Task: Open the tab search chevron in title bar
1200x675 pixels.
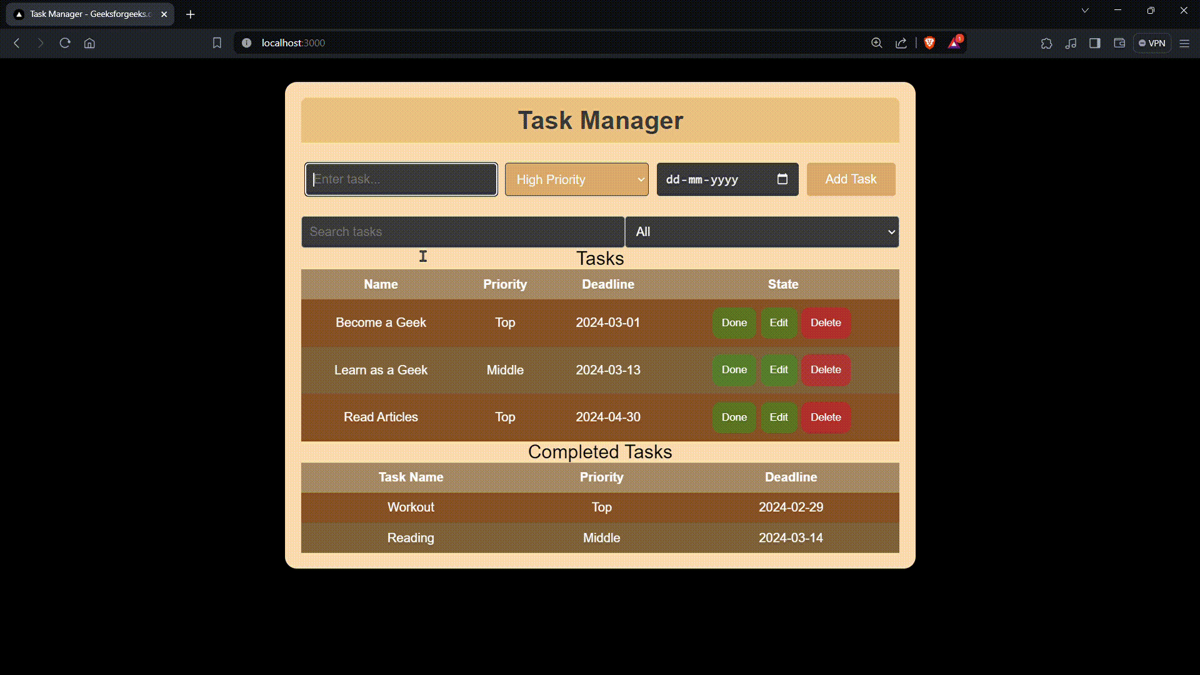Action: [x=1086, y=11]
